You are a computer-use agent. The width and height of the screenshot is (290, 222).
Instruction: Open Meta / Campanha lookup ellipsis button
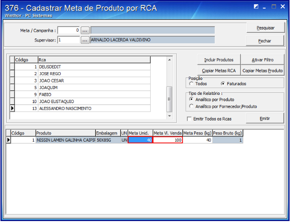pyautogui.click(x=85, y=30)
